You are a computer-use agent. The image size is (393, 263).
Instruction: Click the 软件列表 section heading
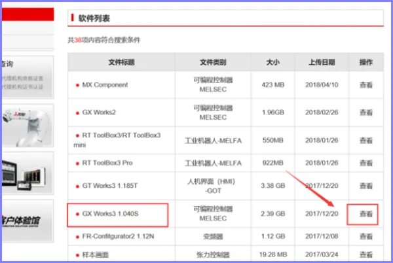click(94, 18)
